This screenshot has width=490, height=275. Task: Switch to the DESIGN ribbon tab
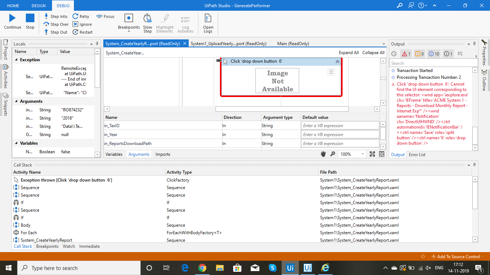point(39,6)
